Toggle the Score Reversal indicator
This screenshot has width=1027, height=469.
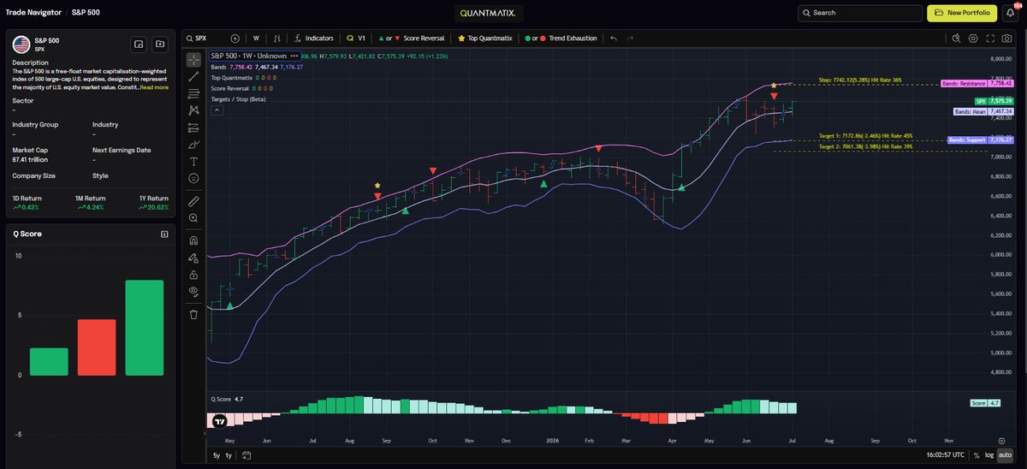410,39
